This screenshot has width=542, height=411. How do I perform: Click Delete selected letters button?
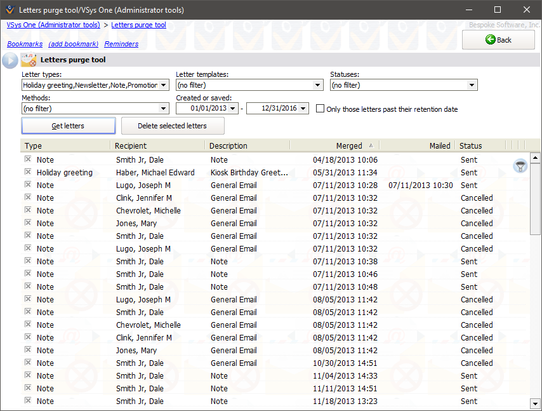coord(172,126)
